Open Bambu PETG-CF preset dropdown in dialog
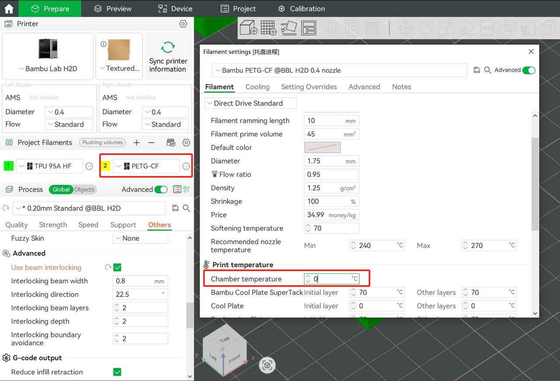 coord(339,70)
